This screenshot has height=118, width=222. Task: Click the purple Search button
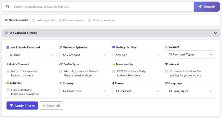click(207, 6)
